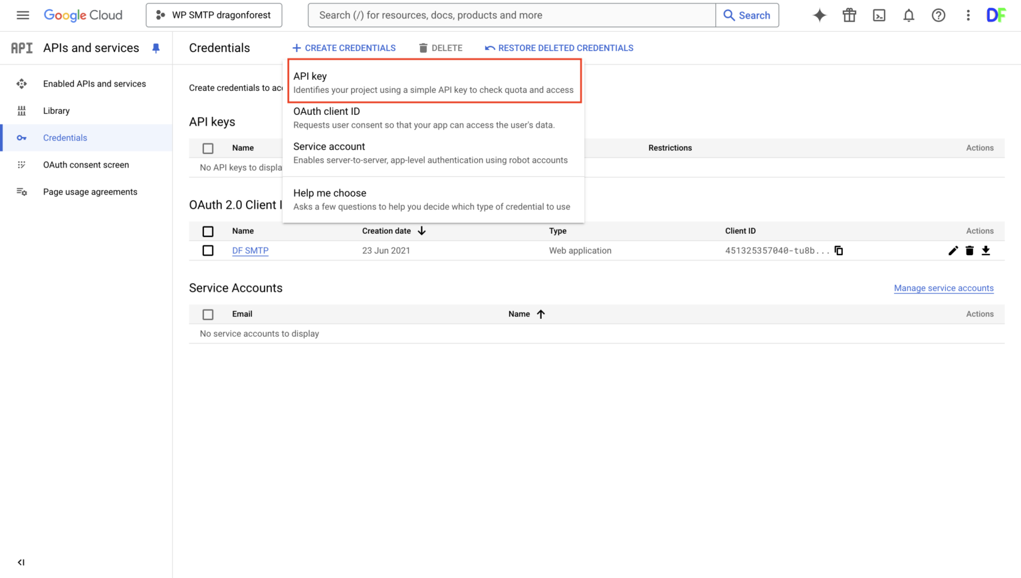Viewport: 1021px width, 578px height.
Task: Click Create Credentials dropdown button
Action: [344, 48]
